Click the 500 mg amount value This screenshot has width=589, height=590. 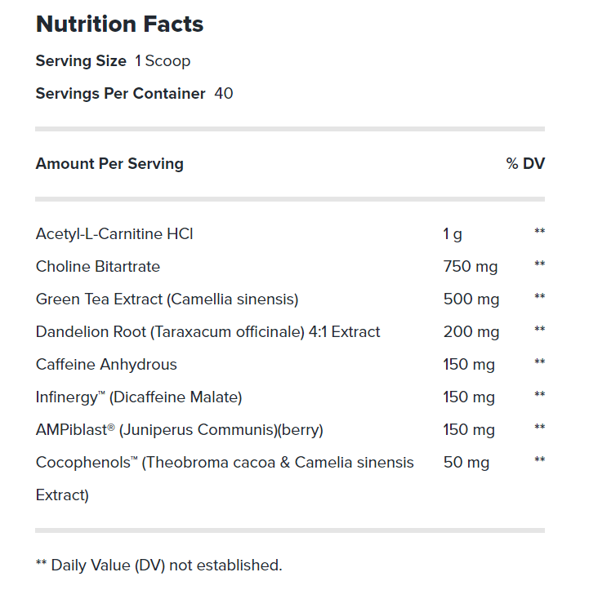click(x=471, y=299)
